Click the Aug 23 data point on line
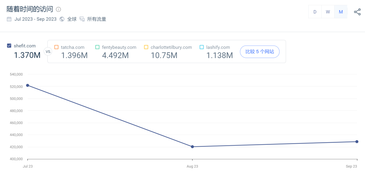 click(x=192, y=147)
